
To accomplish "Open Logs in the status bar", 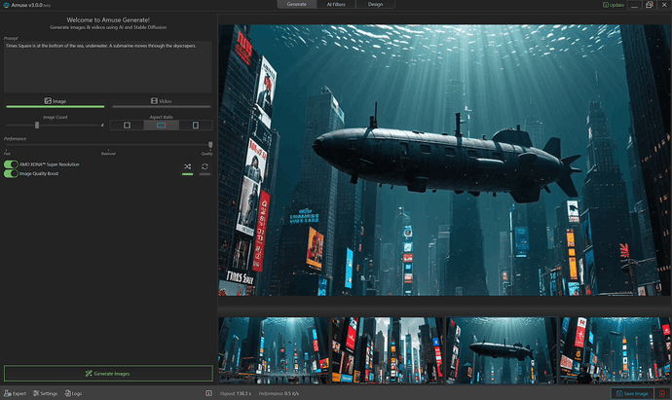I will pos(74,393).
